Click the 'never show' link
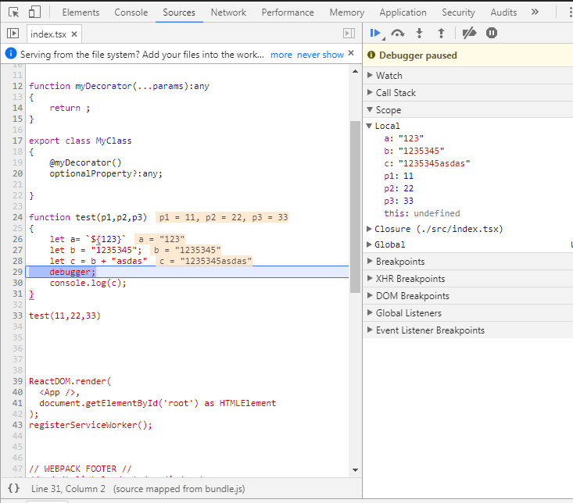This screenshot has width=573, height=503. click(x=321, y=55)
